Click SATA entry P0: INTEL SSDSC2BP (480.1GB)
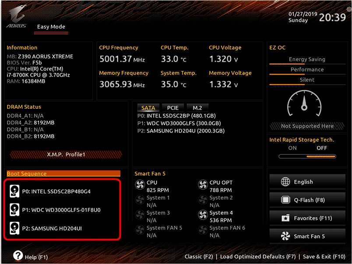 (176, 116)
